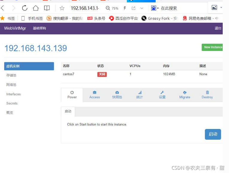
Task: Open the 西瓜创作平台 bookmark
Action: tap(123, 18)
